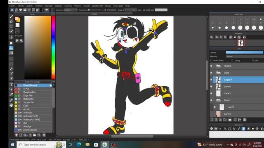
Task: Select the Gradient tool
Action: point(11,53)
